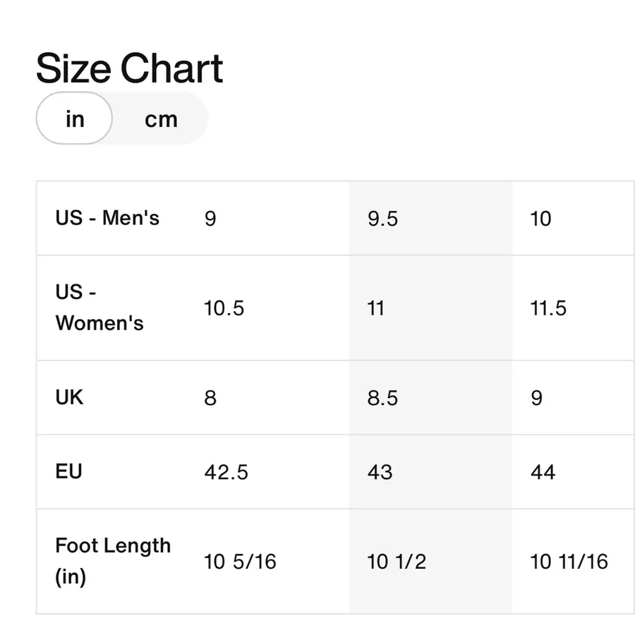Click UK size 8 cell
The width and height of the screenshot is (635, 635).
tap(267, 397)
